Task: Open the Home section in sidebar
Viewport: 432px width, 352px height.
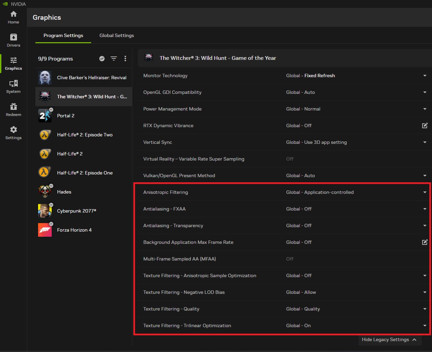Action: [x=13, y=17]
